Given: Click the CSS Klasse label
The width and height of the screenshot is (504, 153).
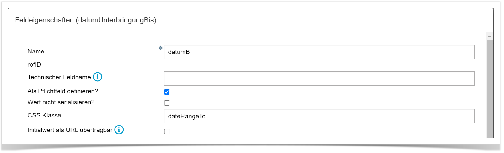Looking at the screenshot, I should click(x=44, y=115).
